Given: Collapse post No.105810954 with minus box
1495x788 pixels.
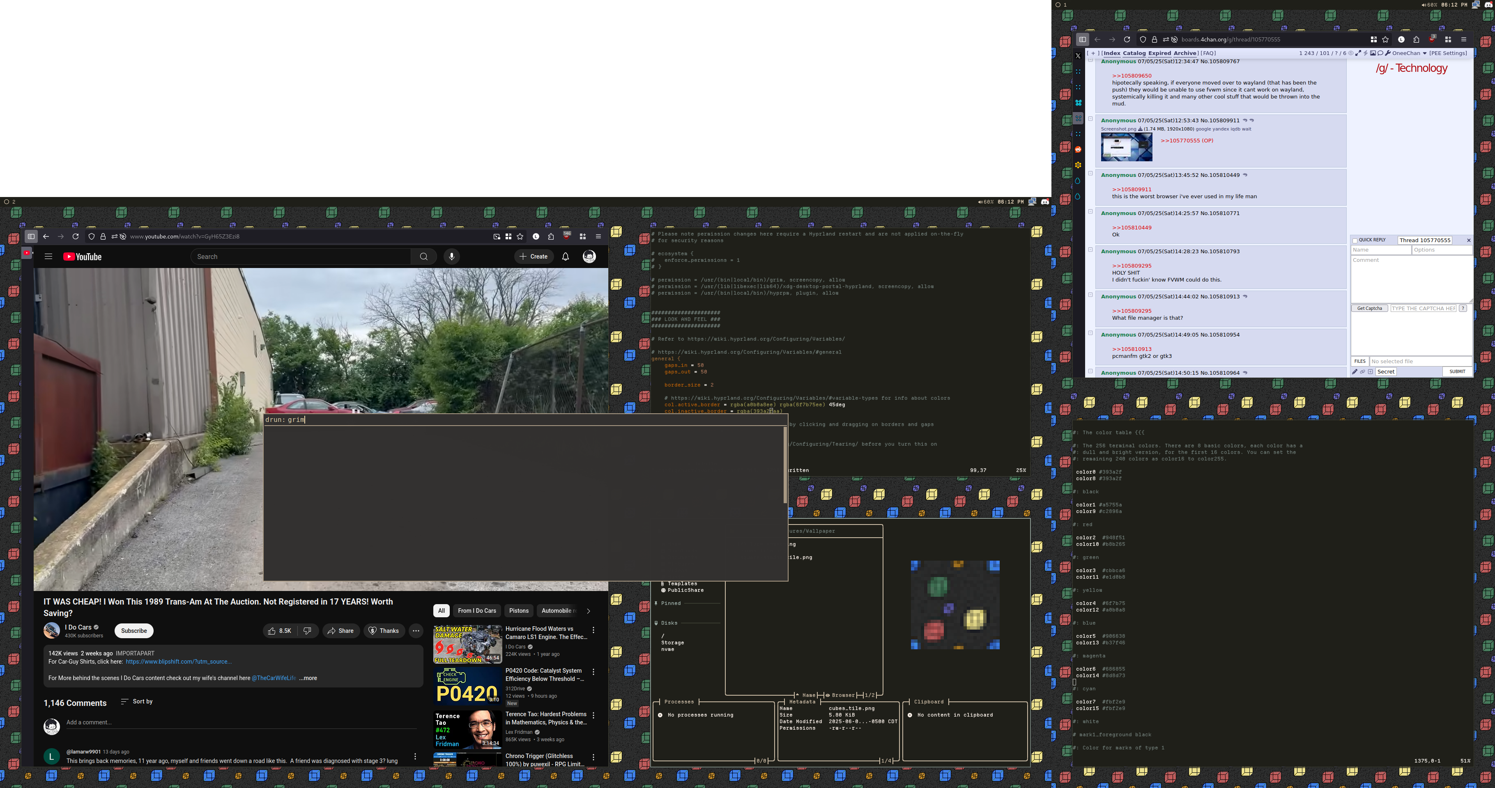Looking at the screenshot, I should pos(1090,333).
